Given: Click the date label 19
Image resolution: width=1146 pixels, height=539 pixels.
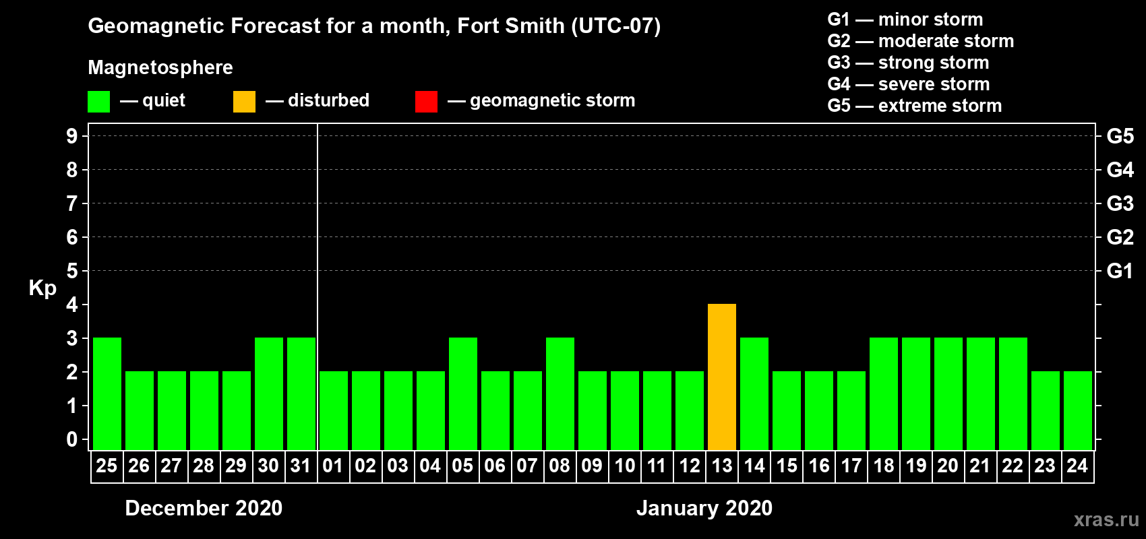Looking at the screenshot, I should click(916, 466).
